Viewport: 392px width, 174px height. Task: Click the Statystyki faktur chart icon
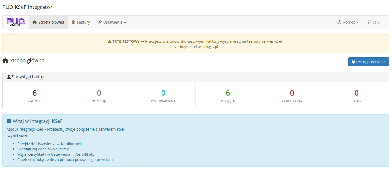tap(9, 77)
